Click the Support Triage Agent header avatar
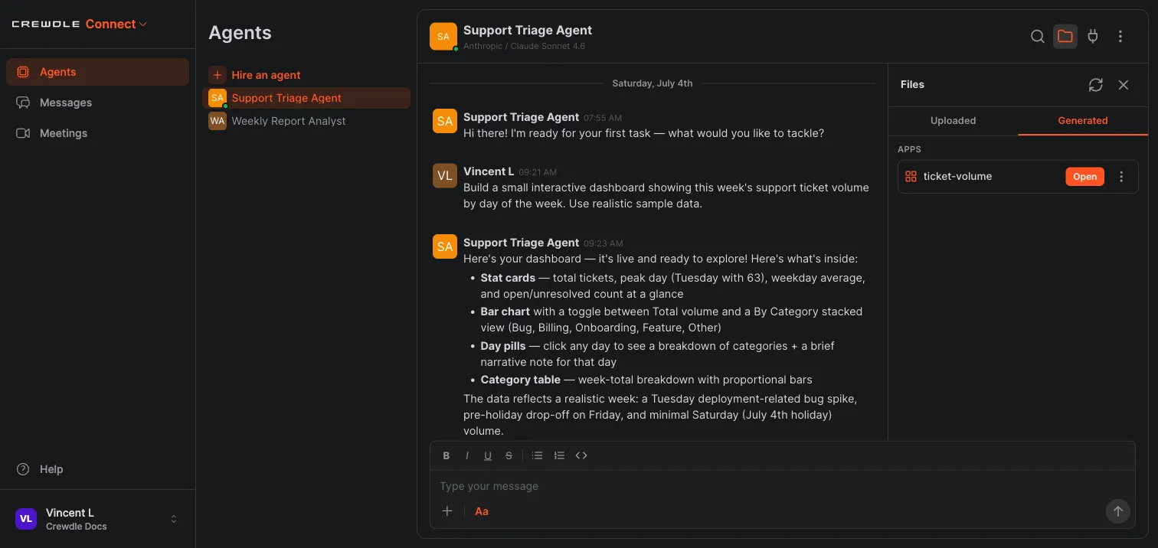 [443, 36]
